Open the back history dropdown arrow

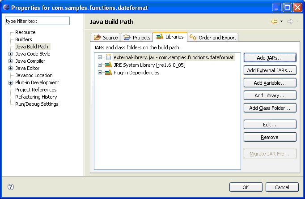(281, 22)
